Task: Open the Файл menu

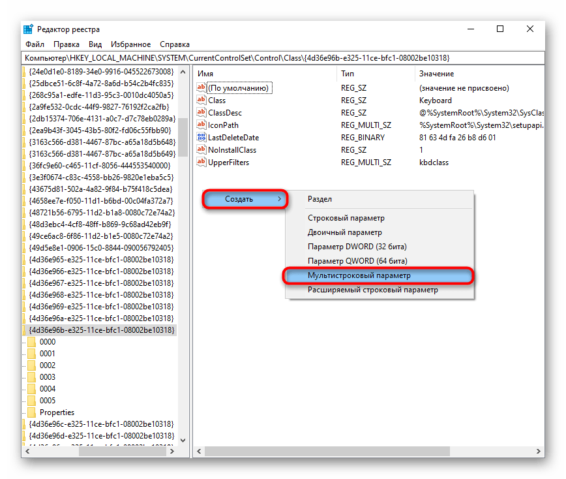Action: pos(35,44)
